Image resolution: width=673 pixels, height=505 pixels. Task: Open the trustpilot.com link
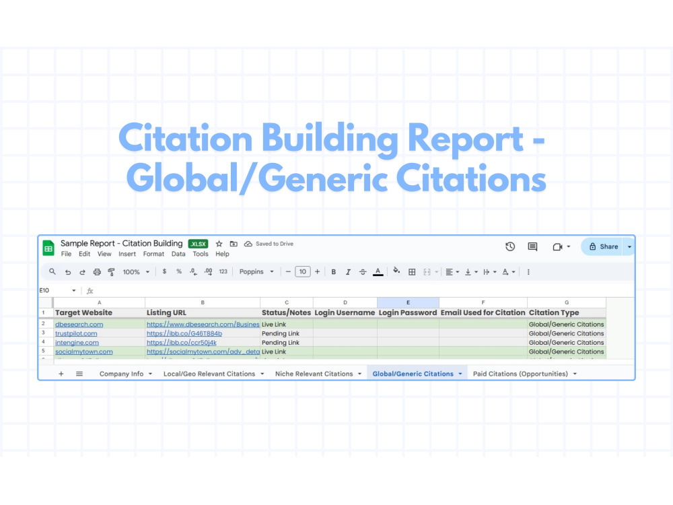point(76,333)
